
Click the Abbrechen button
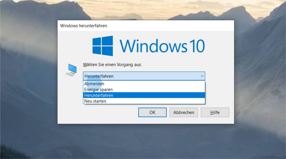(x=184, y=112)
